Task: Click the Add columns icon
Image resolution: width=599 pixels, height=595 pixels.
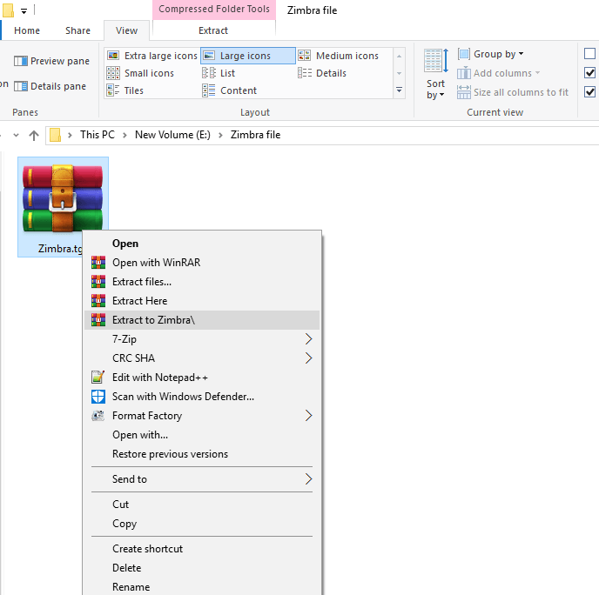Action: pos(464,73)
